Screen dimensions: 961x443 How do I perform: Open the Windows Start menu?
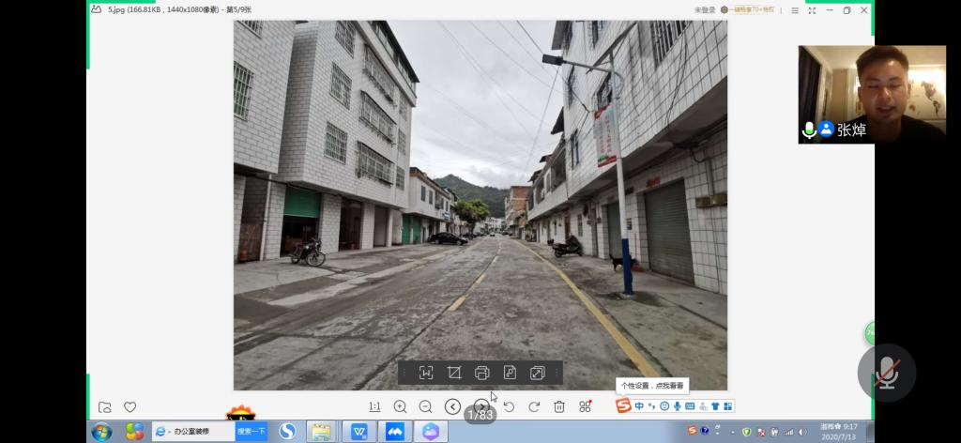[x=101, y=432]
